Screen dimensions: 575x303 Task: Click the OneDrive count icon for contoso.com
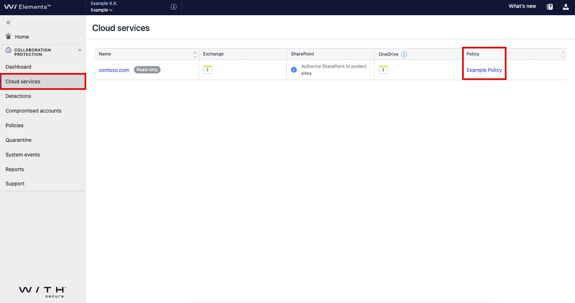(x=383, y=70)
